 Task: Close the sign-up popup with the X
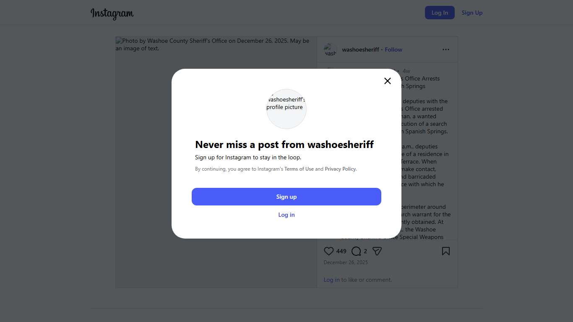pyautogui.click(x=388, y=81)
